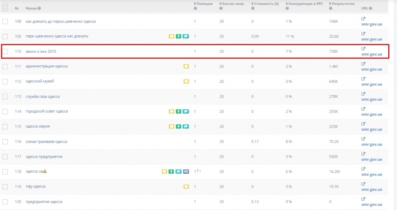Click the help icon under the Позиция header
The image size is (397, 210).
point(195,8)
